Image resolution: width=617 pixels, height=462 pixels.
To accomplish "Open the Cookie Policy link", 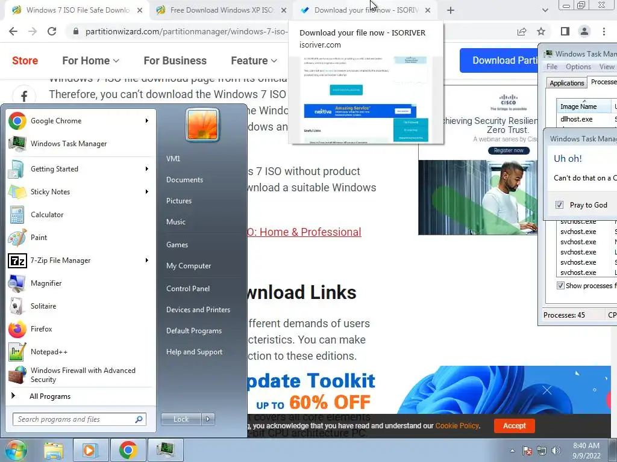I will click(457, 426).
